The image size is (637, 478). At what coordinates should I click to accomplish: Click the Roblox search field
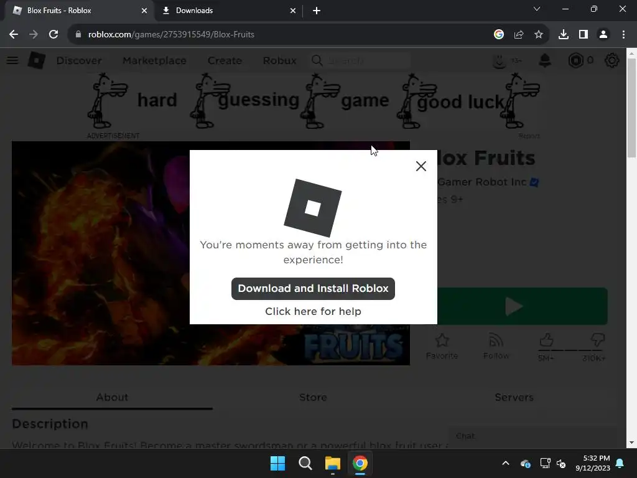360,60
